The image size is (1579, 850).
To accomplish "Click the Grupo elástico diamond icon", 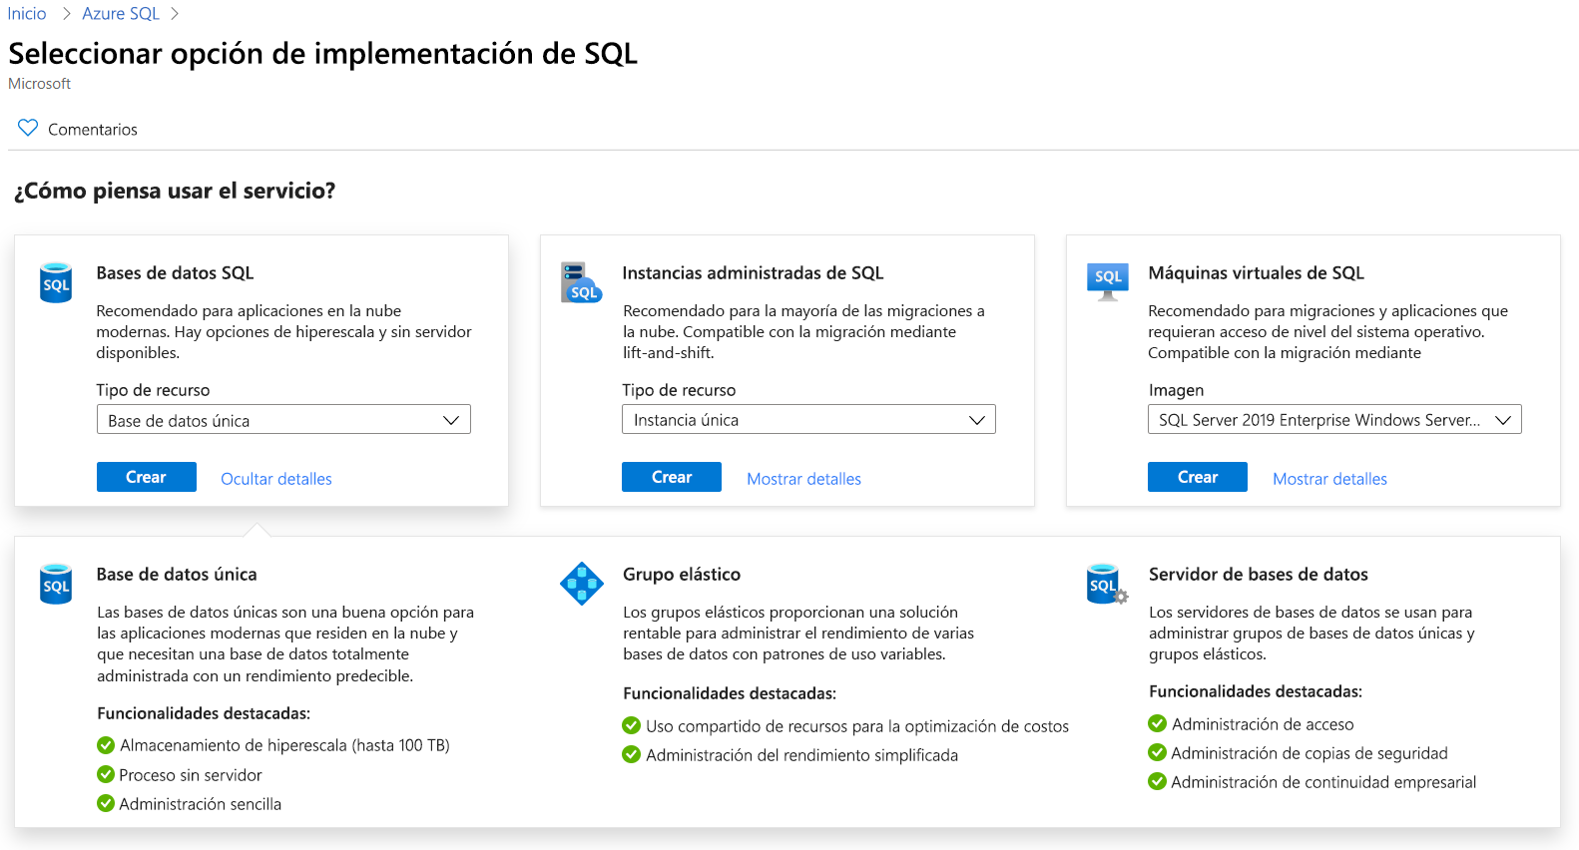I will pos(582,584).
